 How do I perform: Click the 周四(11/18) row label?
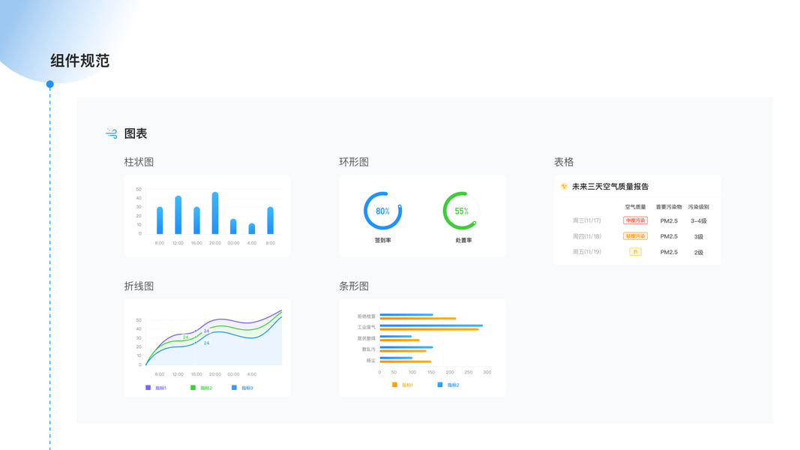tap(587, 236)
